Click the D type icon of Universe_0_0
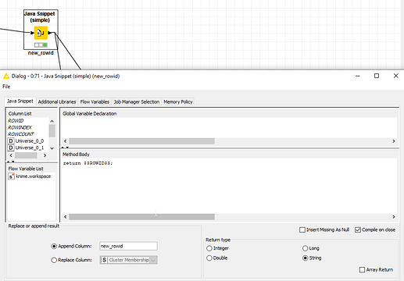 11,141
